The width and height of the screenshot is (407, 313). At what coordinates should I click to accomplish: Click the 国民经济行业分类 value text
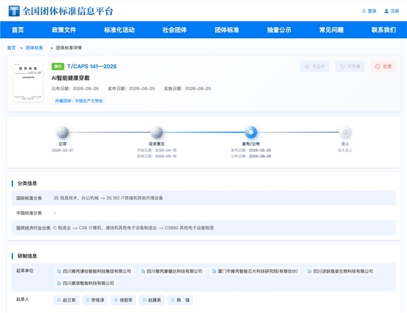[133, 228]
